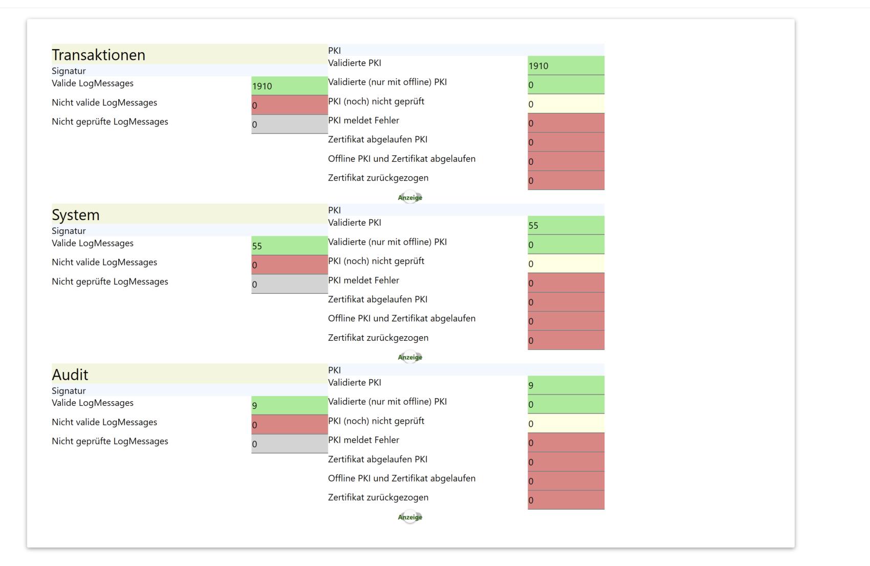Click System Validierte PKI value 55
Screen dimensions: 870x566
[566, 225]
